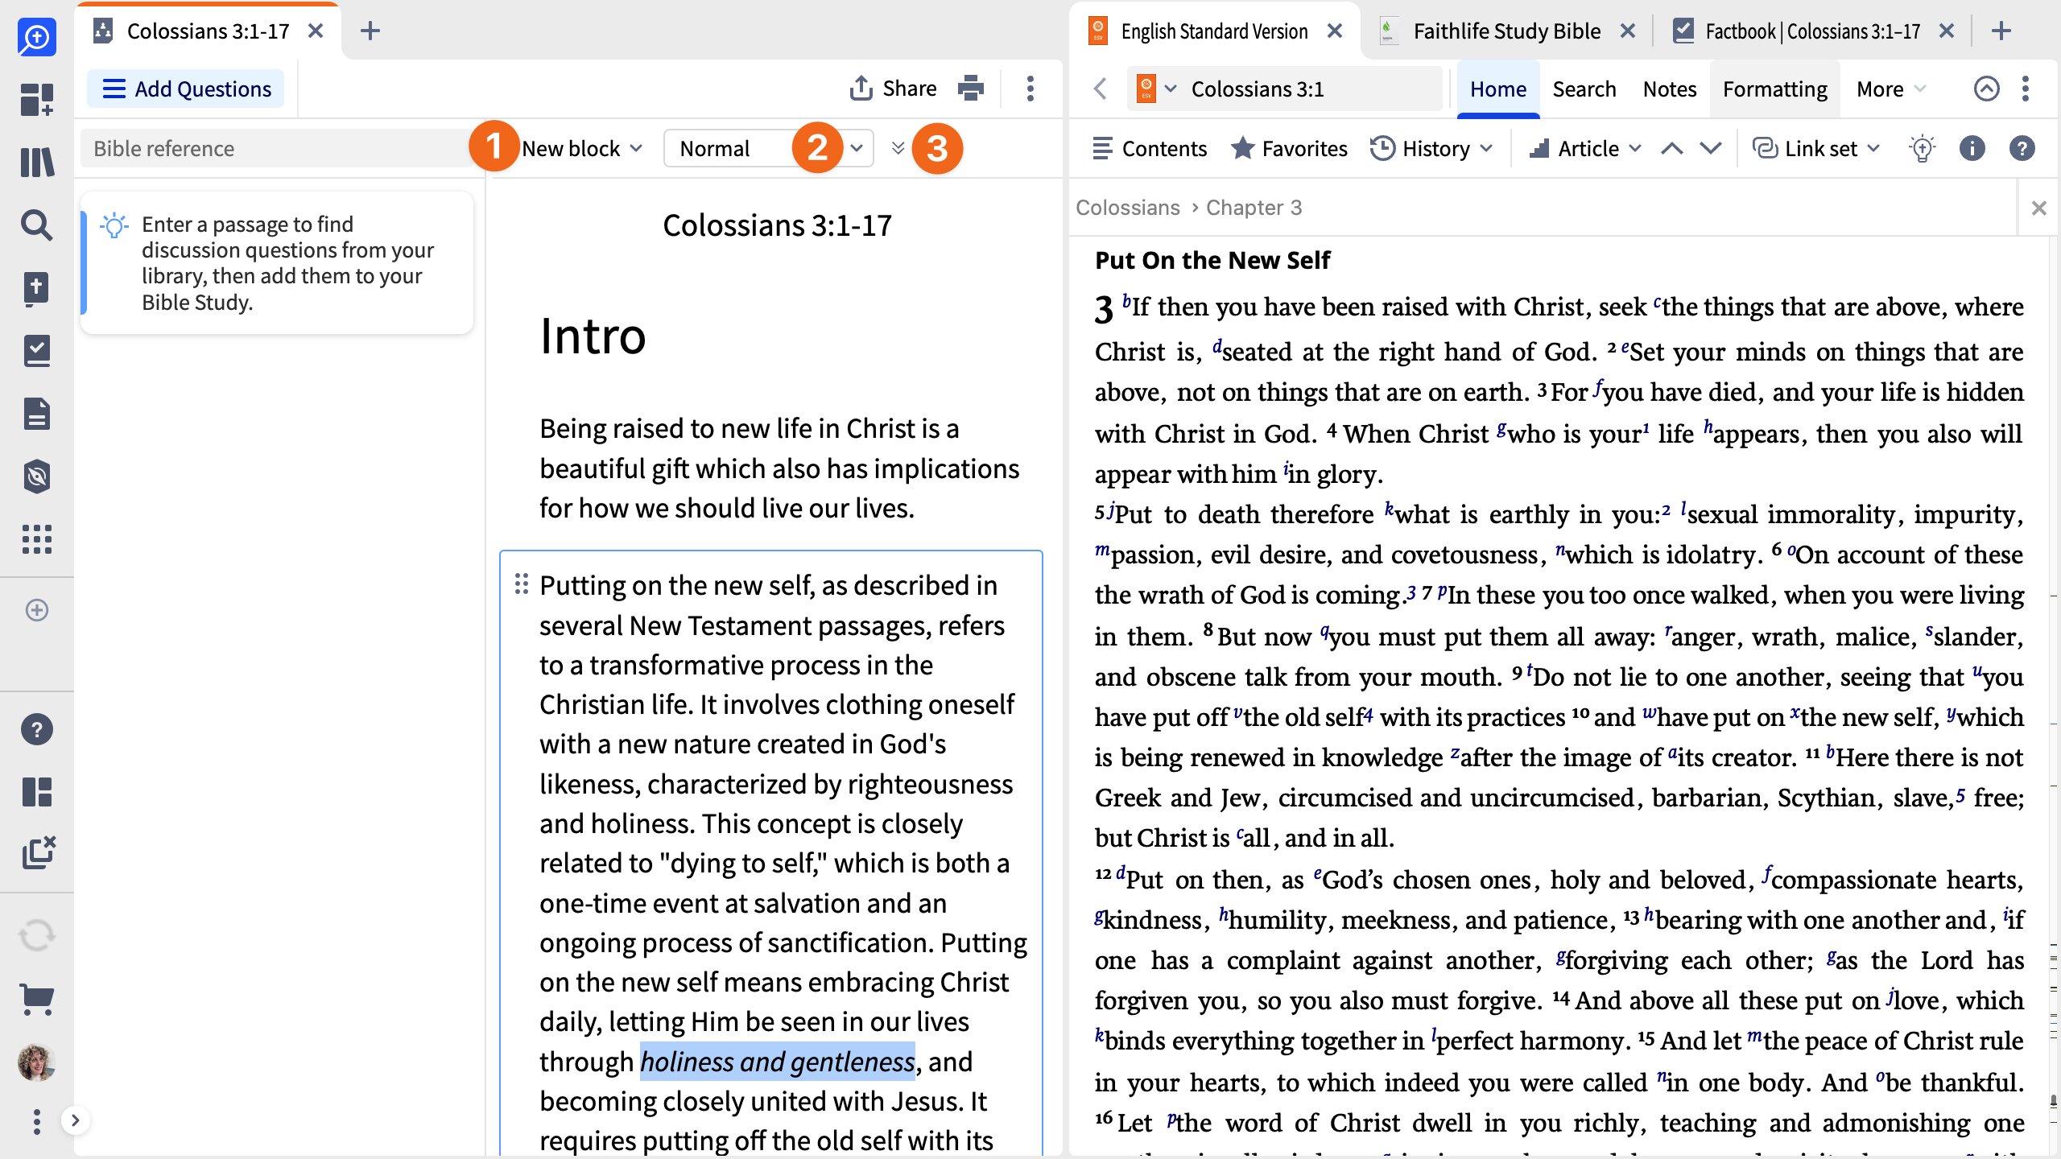Click the Colossians 3:1-17 document title
This screenshot has height=1159, width=2061.
pos(777,225)
